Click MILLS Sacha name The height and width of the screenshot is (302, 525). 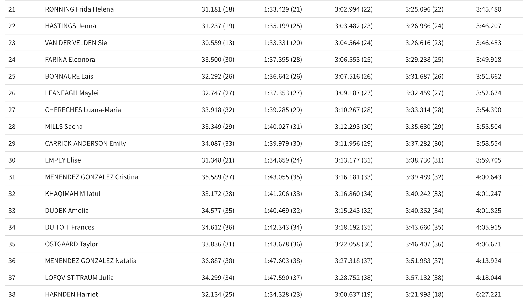point(64,127)
